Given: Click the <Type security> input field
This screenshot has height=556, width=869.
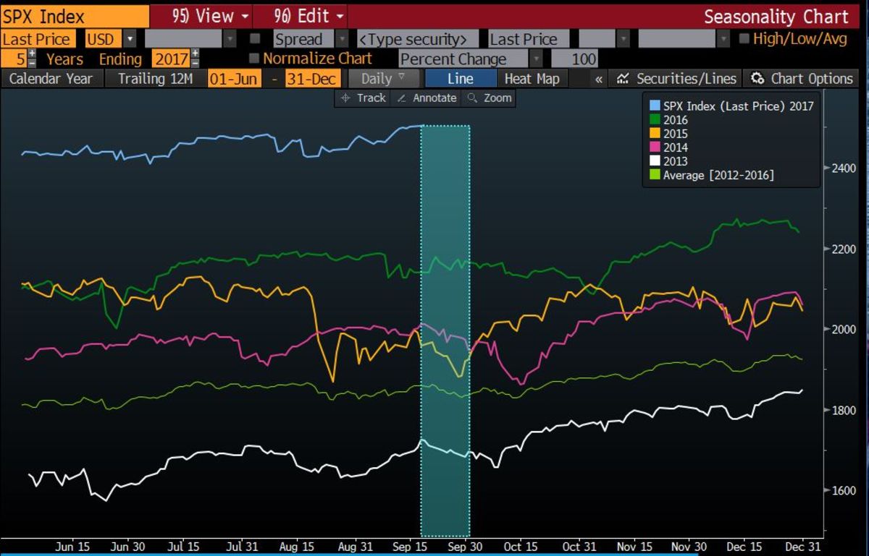Looking at the screenshot, I should point(418,40).
